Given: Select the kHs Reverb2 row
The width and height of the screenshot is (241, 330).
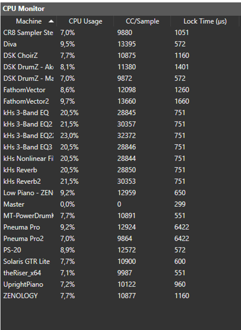Looking at the screenshot, I should click(x=121, y=181).
